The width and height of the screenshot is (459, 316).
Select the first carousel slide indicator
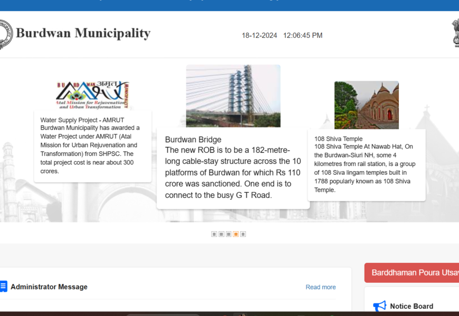pos(214,234)
